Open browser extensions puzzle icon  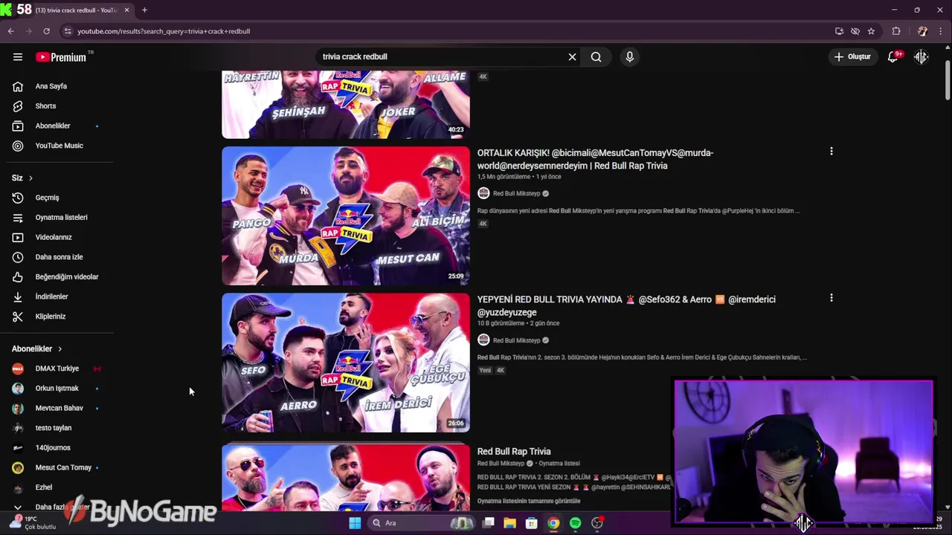(896, 31)
